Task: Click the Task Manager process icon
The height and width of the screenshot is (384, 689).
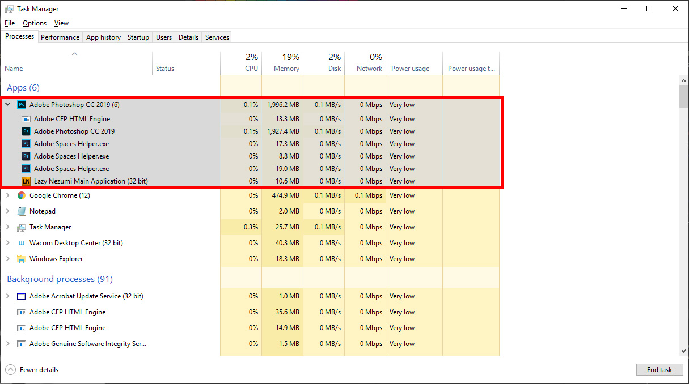Action: [22, 227]
